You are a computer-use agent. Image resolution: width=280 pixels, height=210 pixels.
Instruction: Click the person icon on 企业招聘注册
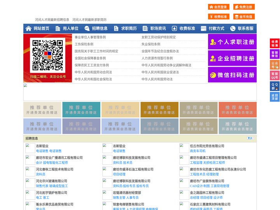pos(213,58)
